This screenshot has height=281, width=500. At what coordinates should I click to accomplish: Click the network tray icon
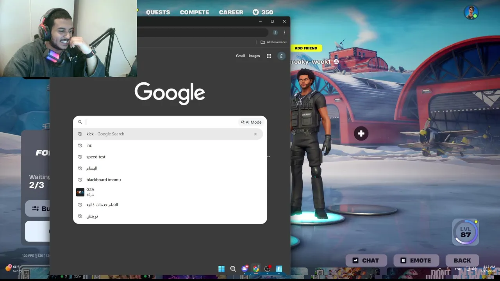coord(468,269)
